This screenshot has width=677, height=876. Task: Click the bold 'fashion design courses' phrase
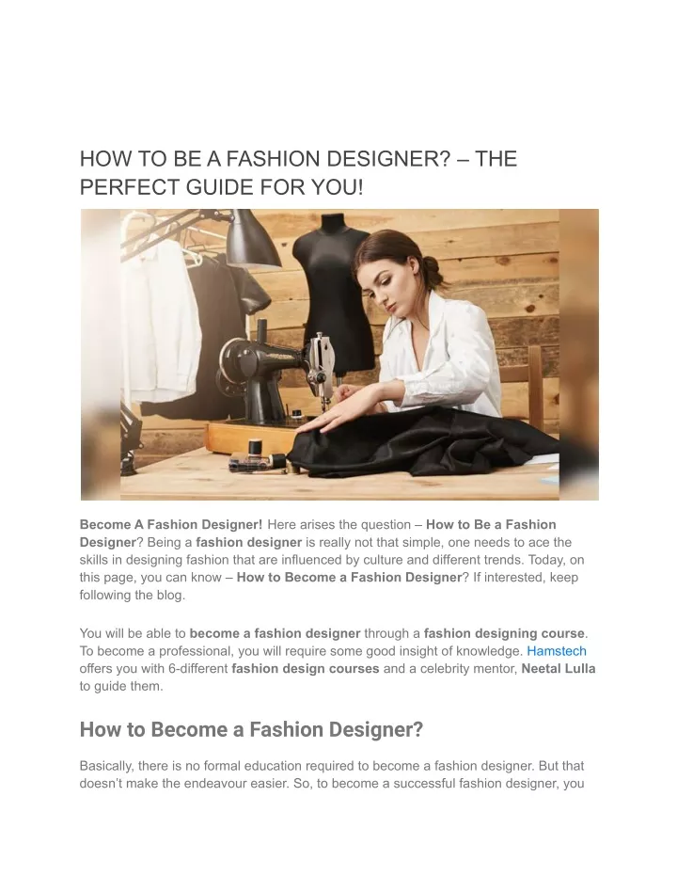click(x=306, y=669)
